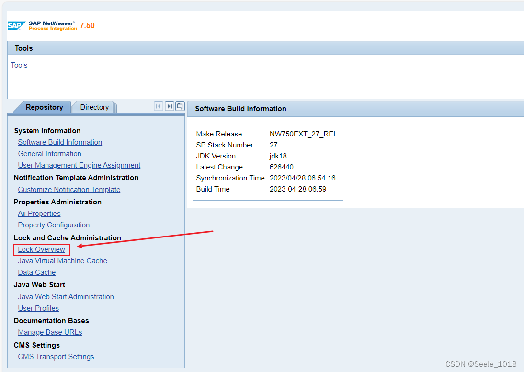Open User Management Engine Assignment link
Screen dimensions: 524x372
(79, 165)
